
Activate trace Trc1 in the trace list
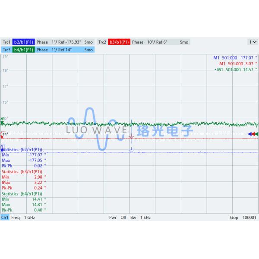(6, 42)
